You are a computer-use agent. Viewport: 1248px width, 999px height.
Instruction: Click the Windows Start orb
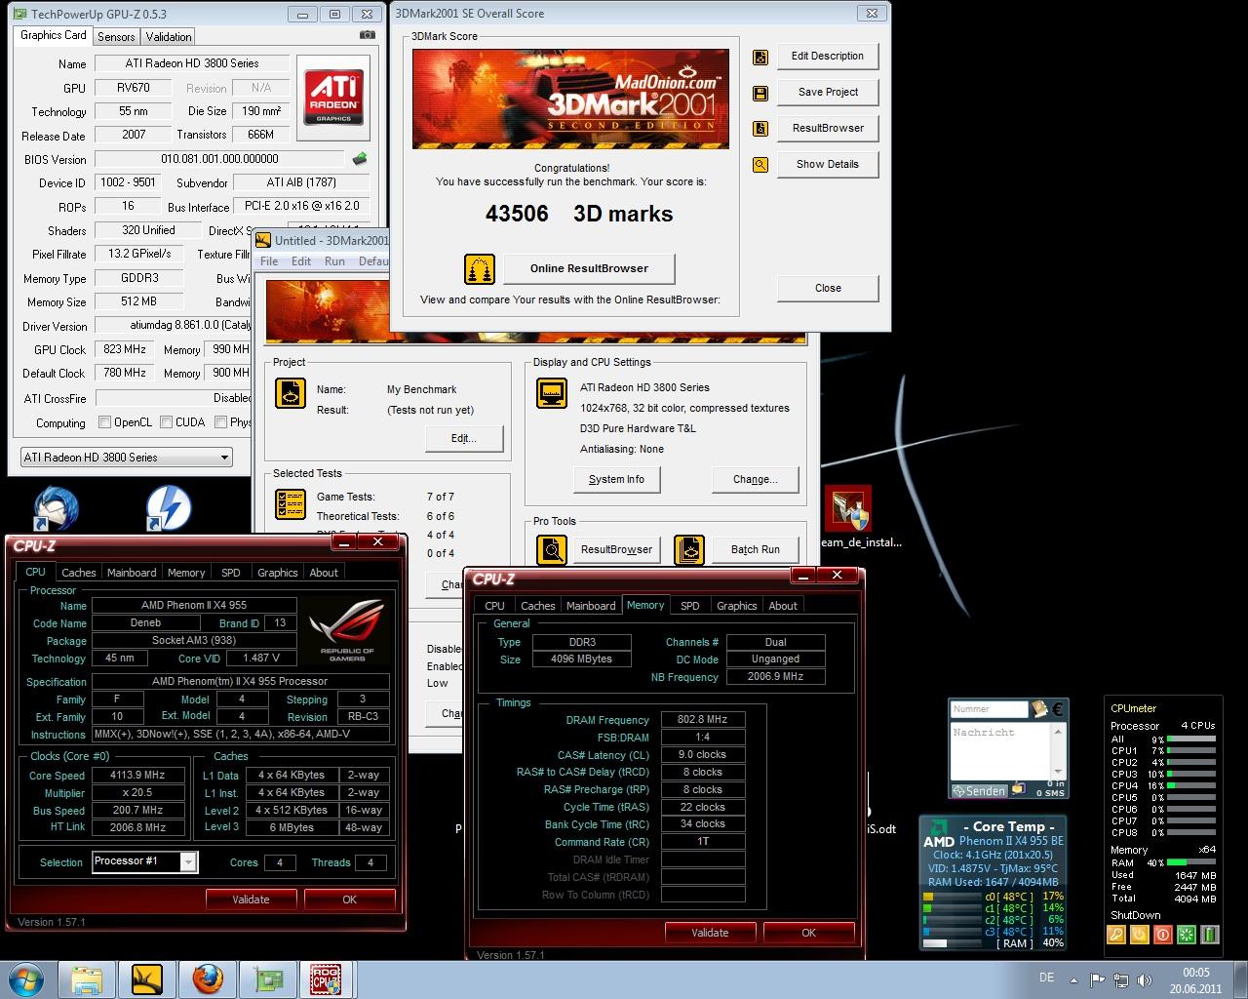[26, 979]
